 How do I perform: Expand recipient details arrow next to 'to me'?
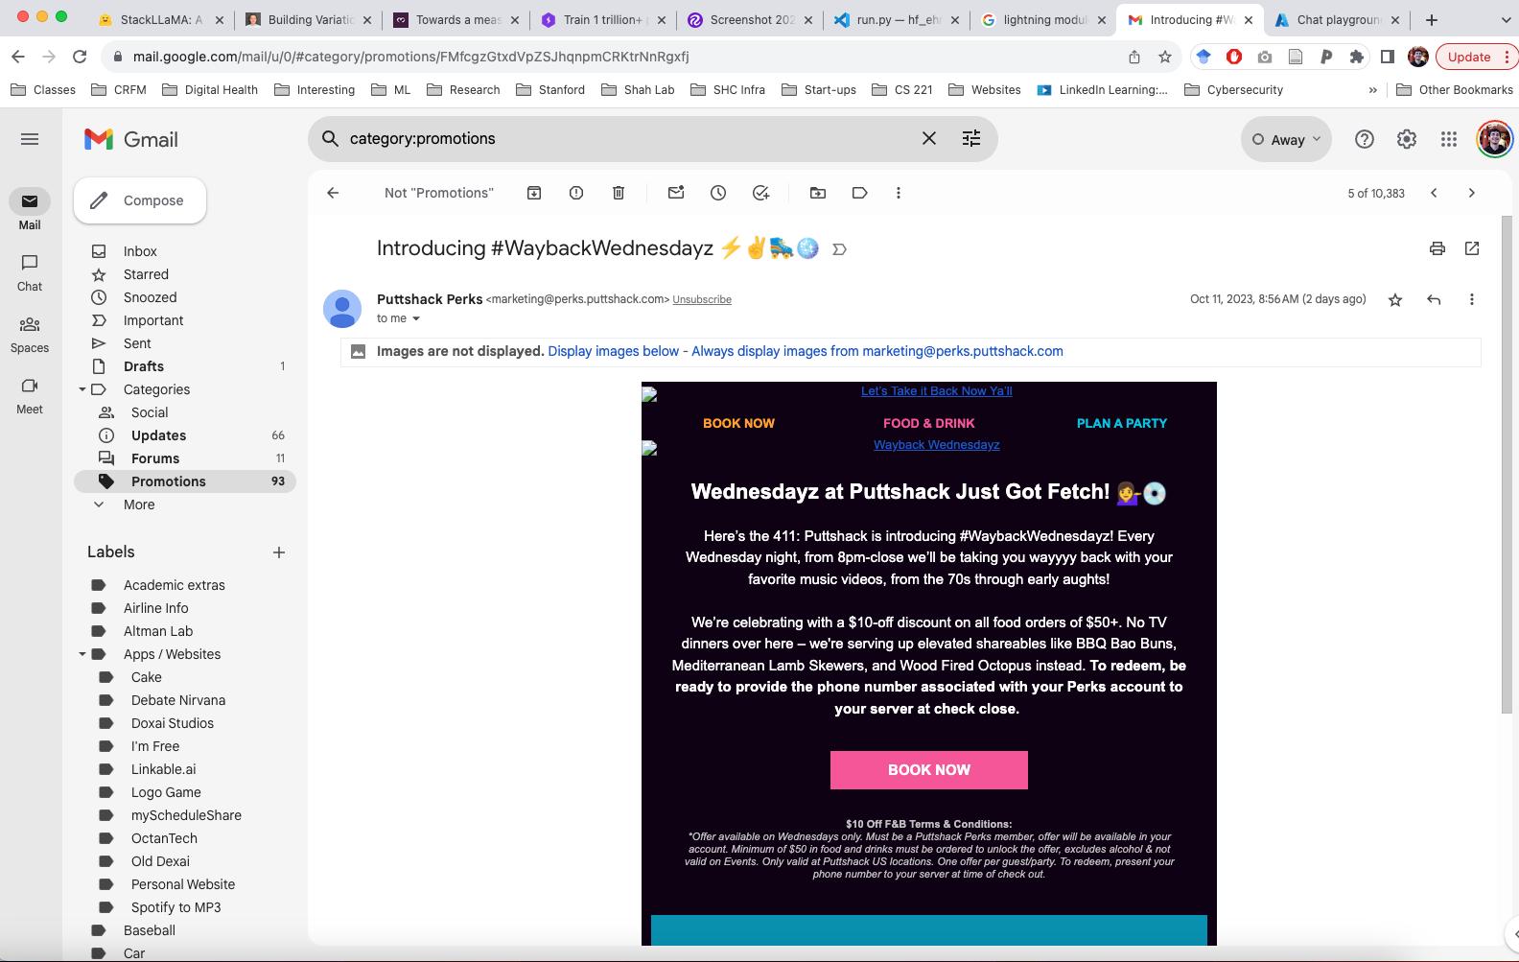click(416, 318)
